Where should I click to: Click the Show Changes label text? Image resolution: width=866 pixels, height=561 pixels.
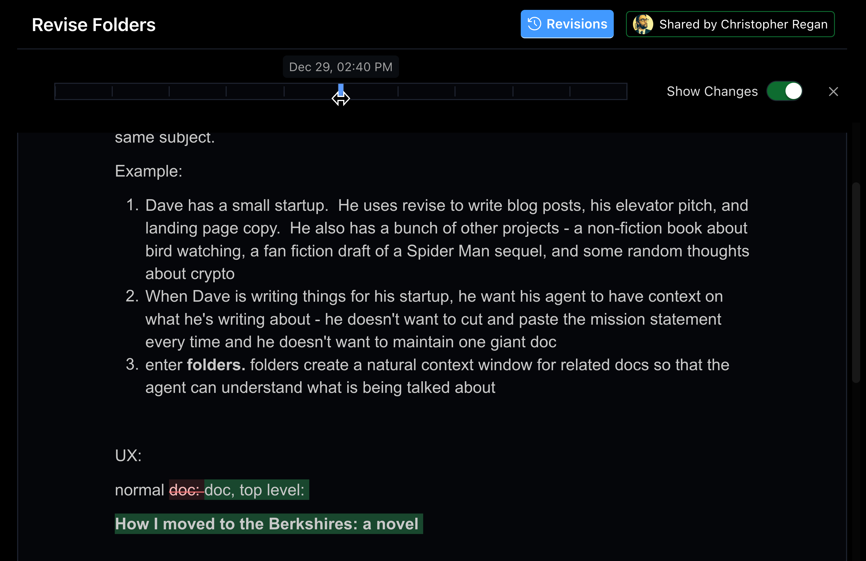tap(712, 91)
